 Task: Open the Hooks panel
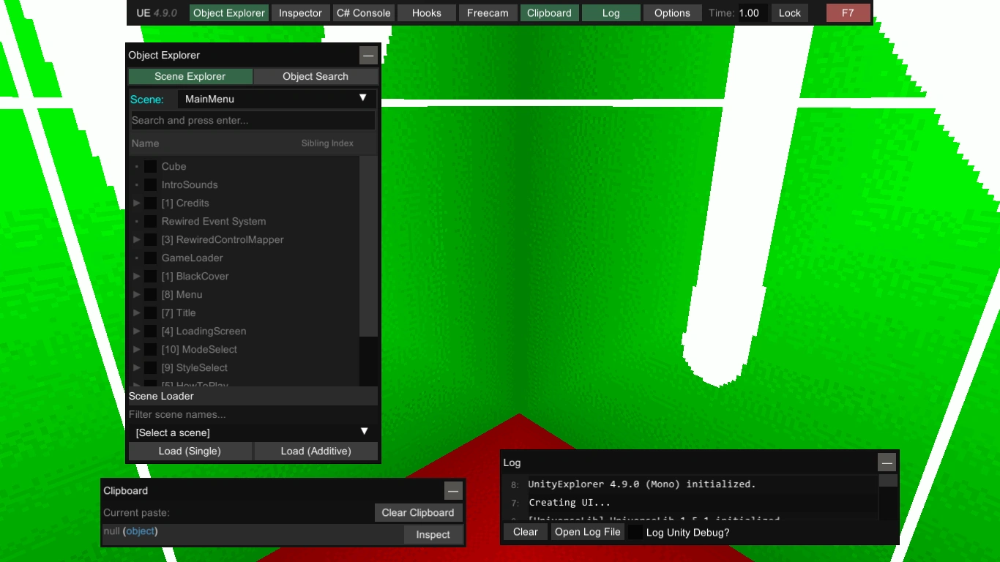pyautogui.click(x=426, y=12)
